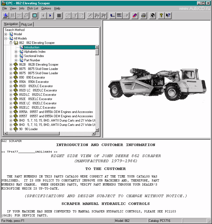
Task: Click the lines list toolbar icon
Action: (x=119, y=16)
